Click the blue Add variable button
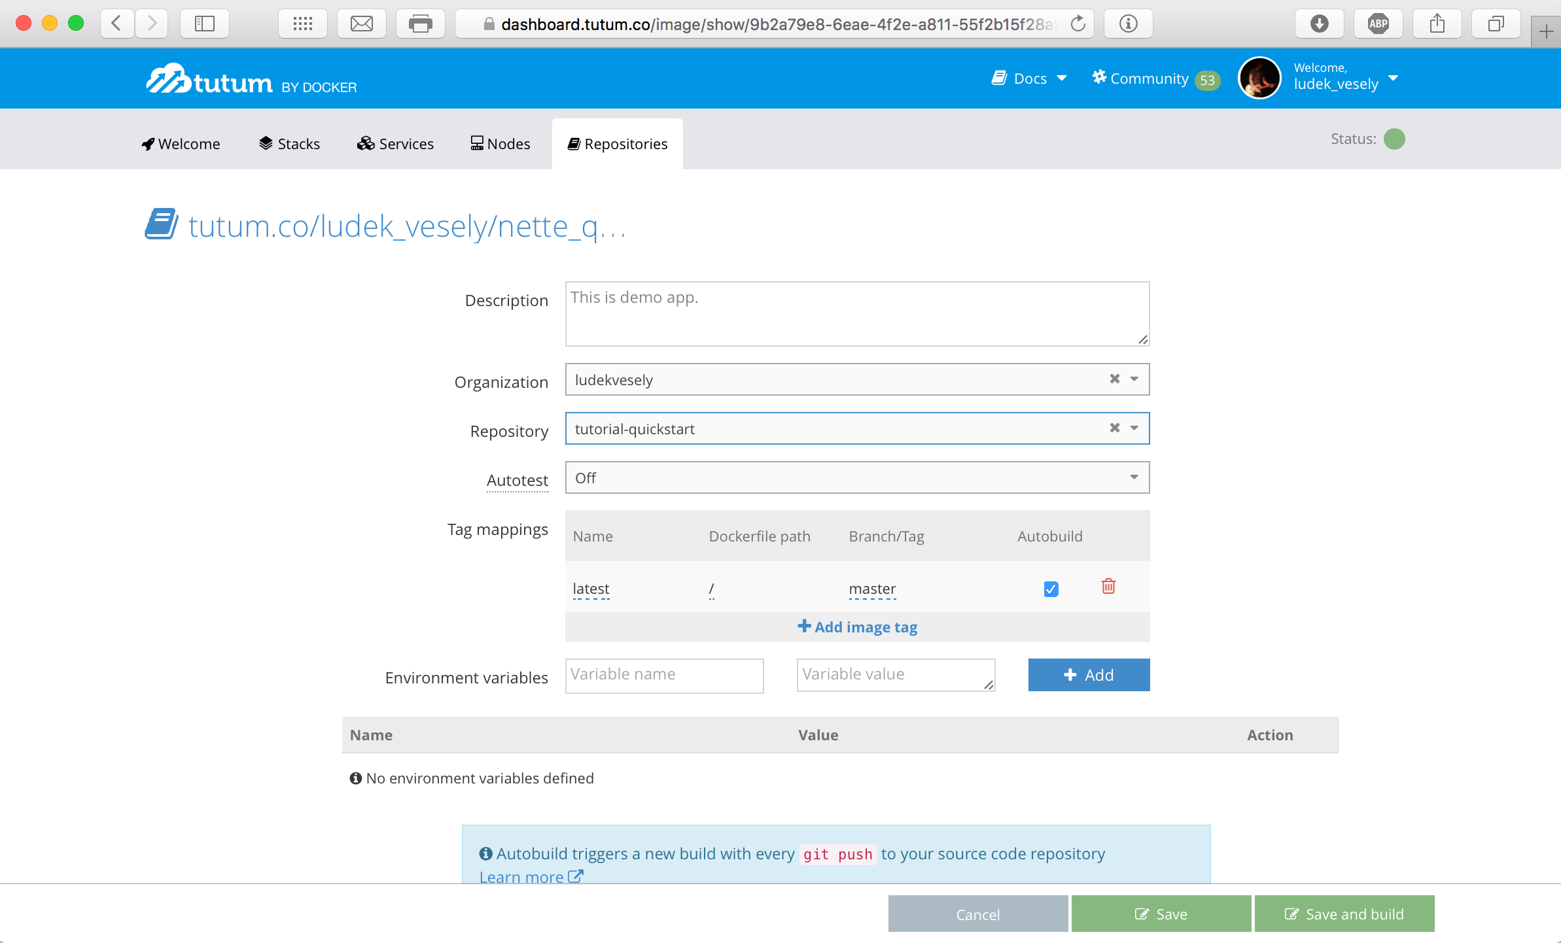This screenshot has height=943, width=1561. 1089,675
